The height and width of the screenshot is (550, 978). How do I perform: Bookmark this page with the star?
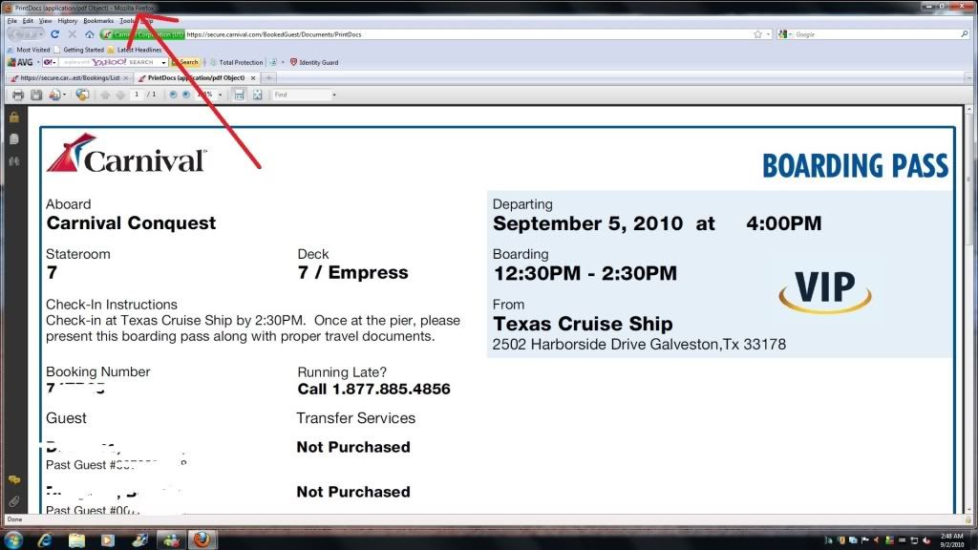coord(757,34)
